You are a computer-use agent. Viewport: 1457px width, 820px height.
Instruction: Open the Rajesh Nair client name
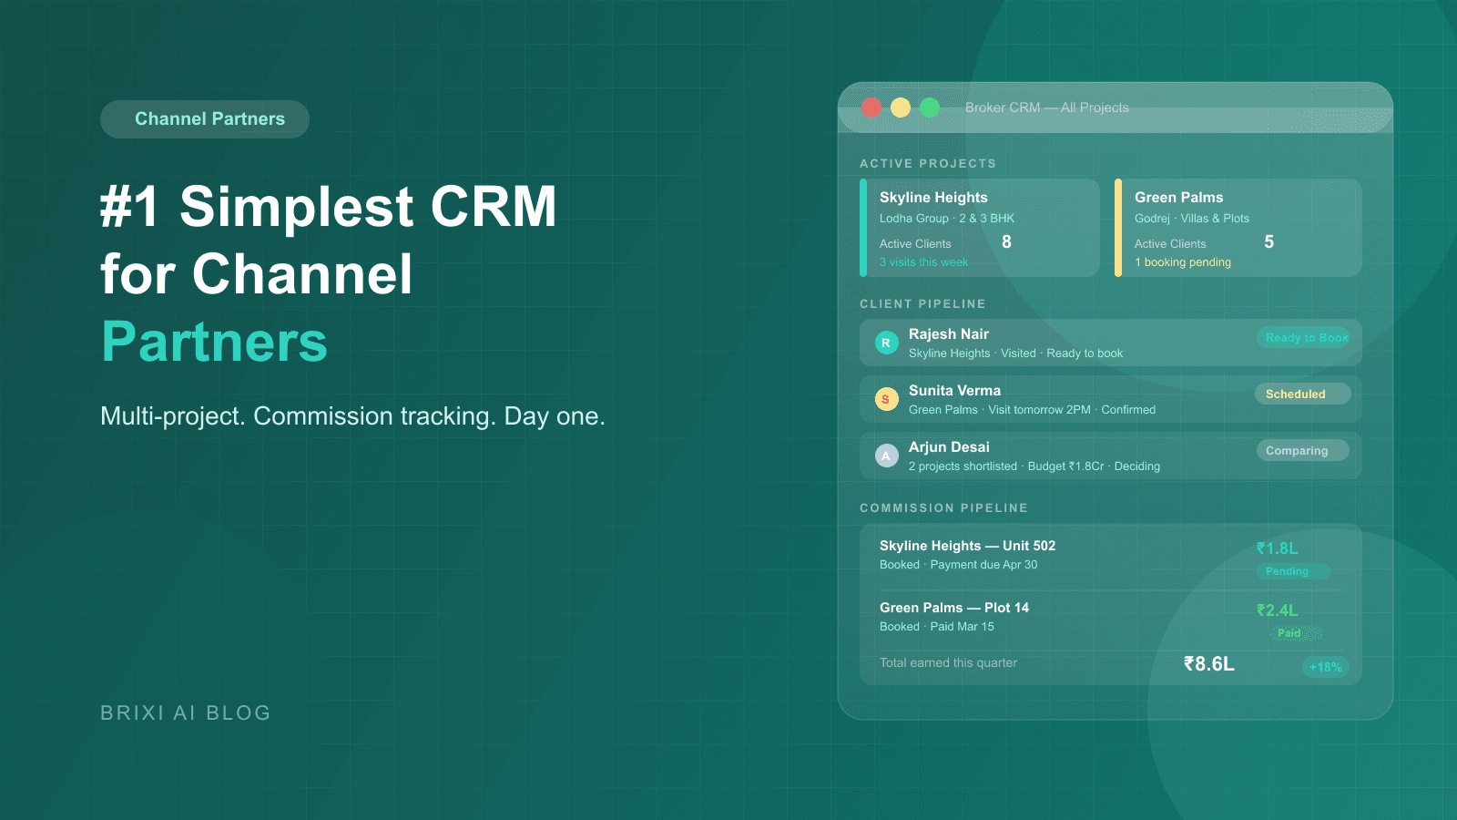pos(949,334)
